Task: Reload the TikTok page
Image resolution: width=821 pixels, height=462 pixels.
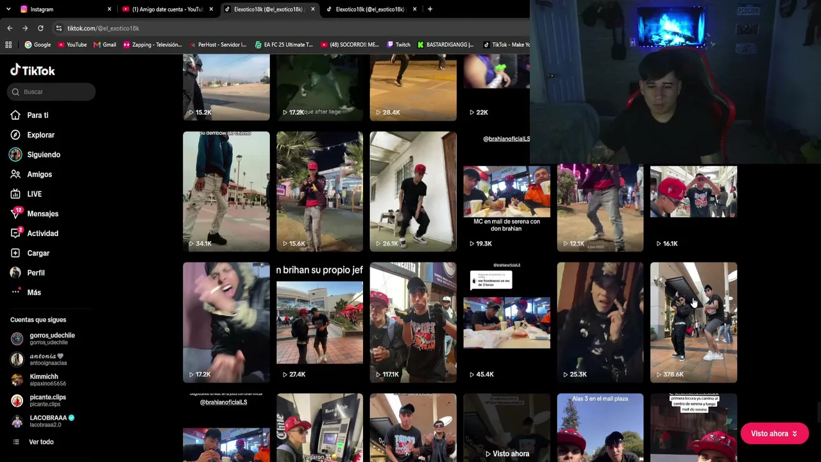Action: pos(40,28)
